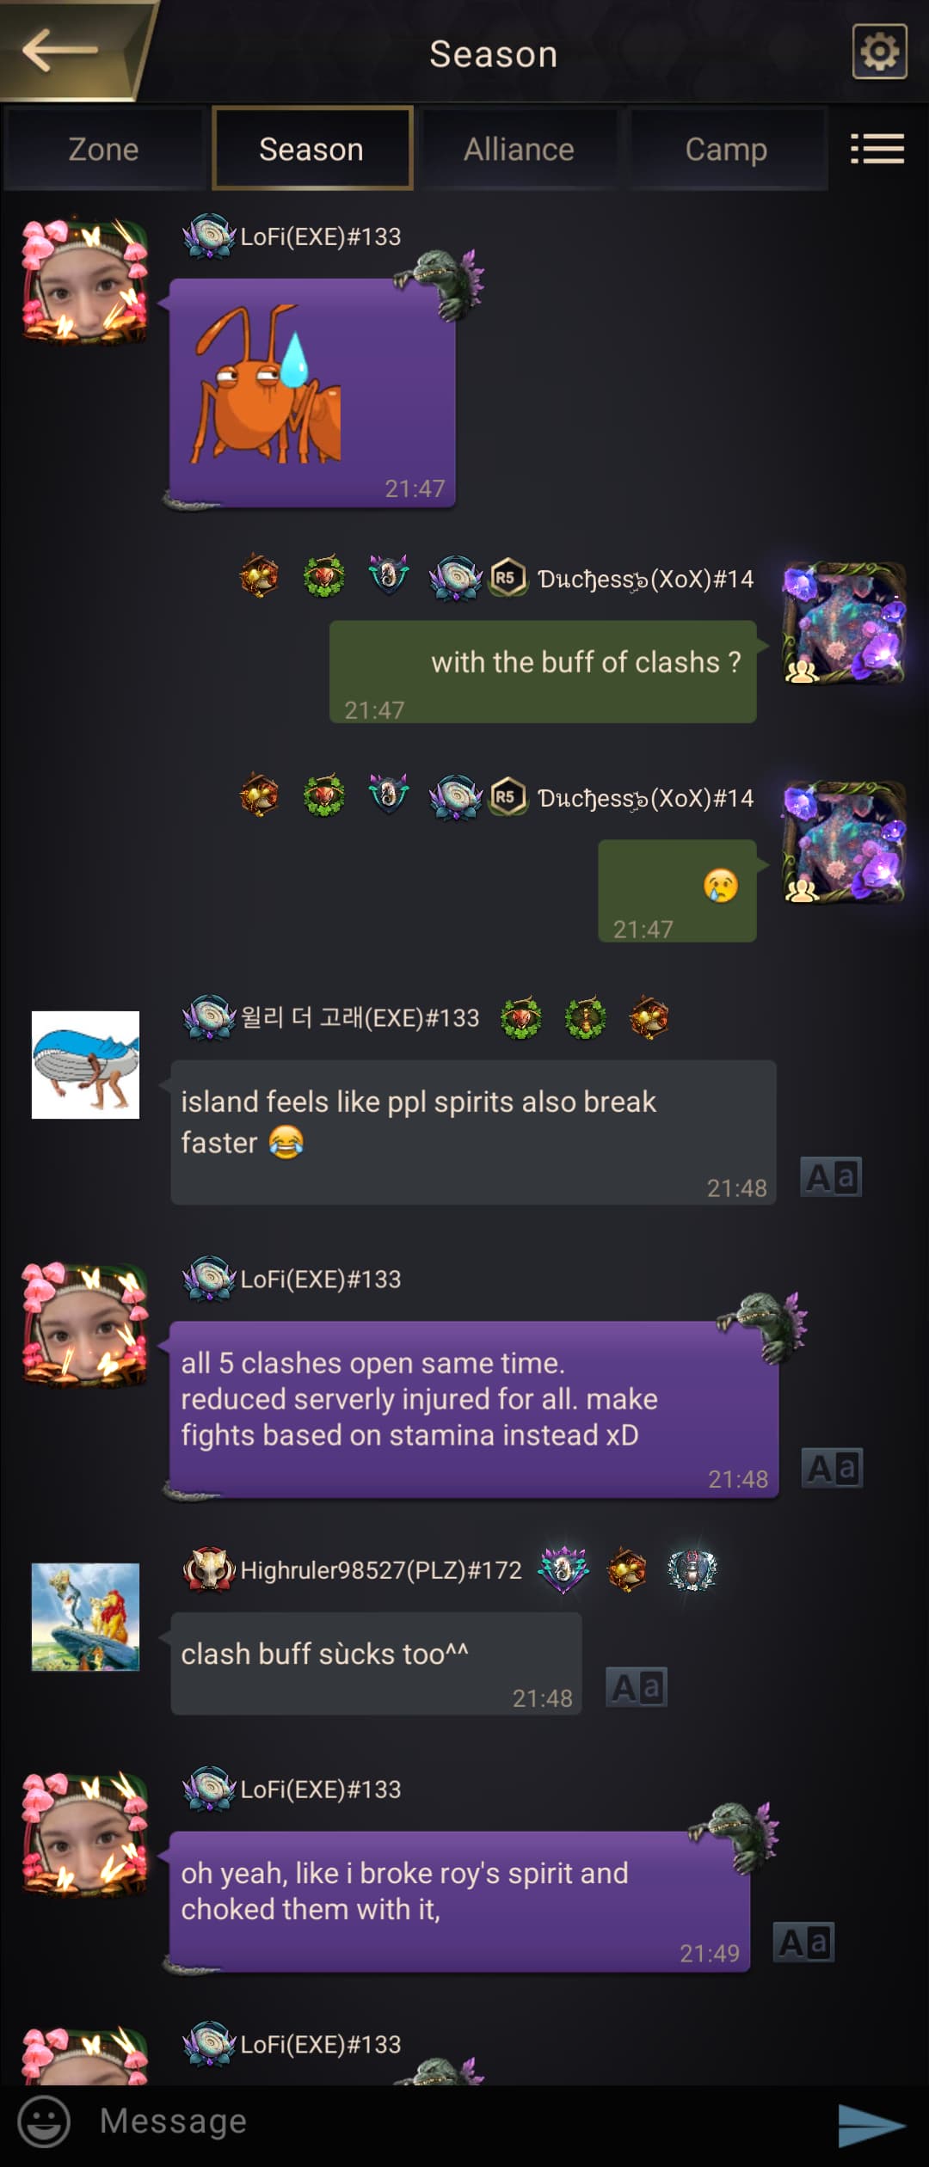Translate the 'all 5 clashes' message
929x2167 pixels.
[832, 1468]
